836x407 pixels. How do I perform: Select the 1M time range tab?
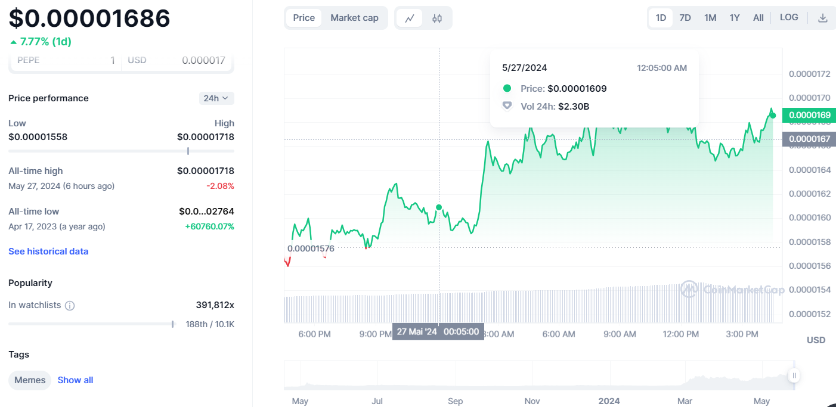pos(710,18)
